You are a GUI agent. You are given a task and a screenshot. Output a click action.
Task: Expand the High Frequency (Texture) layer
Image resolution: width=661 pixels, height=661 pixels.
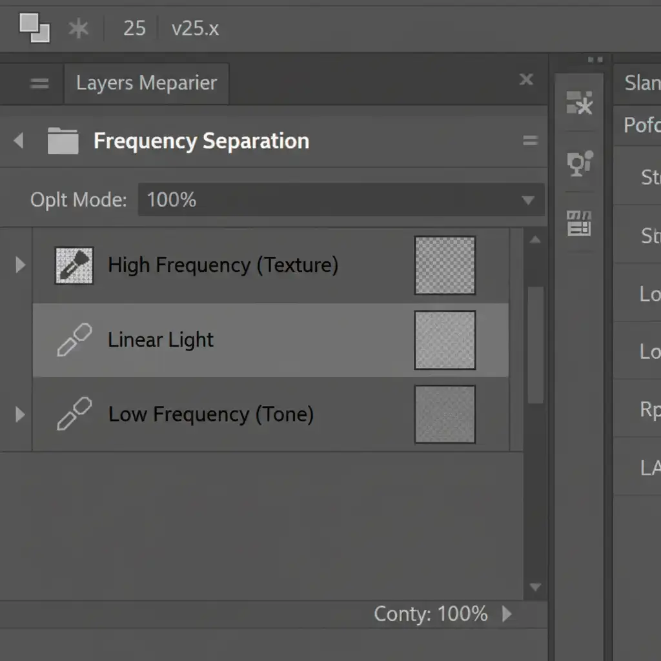click(x=20, y=265)
